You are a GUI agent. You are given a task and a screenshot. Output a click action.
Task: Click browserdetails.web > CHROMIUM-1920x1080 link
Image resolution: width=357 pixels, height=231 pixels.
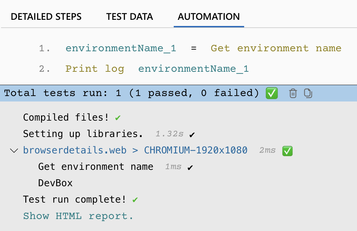click(x=135, y=150)
